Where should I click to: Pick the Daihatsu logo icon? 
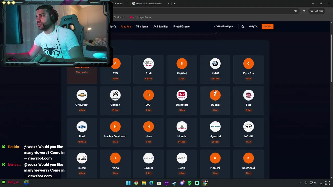pos(182,95)
